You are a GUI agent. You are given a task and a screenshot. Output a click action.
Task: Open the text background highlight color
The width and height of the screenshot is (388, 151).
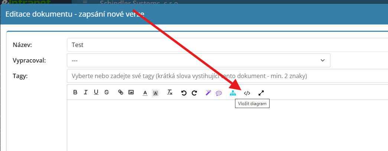coord(156,93)
